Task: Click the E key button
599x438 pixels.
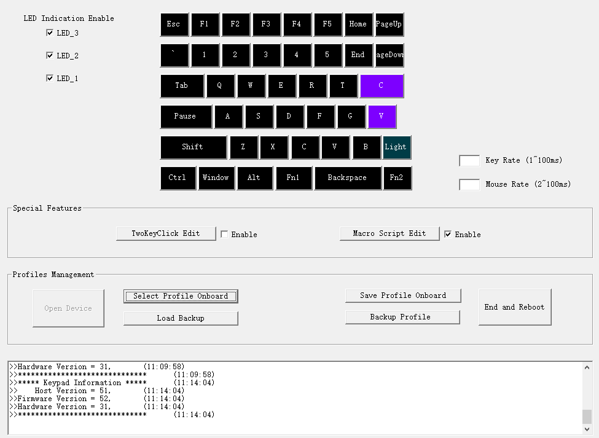Action: 282,86
